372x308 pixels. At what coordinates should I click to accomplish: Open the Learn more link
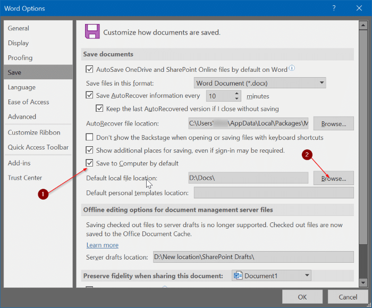pos(102,245)
